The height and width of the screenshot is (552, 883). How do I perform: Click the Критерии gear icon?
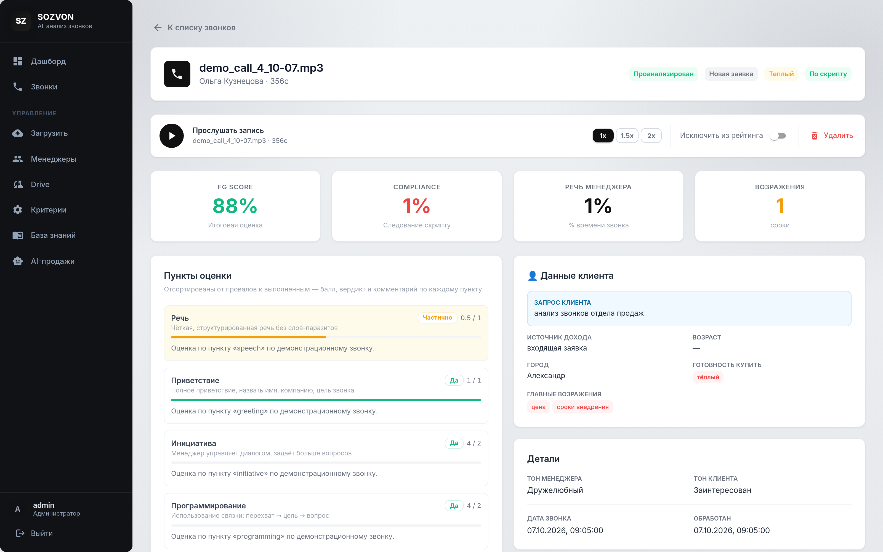tap(17, 209)
